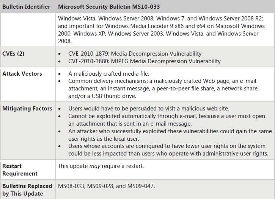The image size is (275, 199).
Task: Click the maliciously crafted media file bullet
Action: [109, 74]
